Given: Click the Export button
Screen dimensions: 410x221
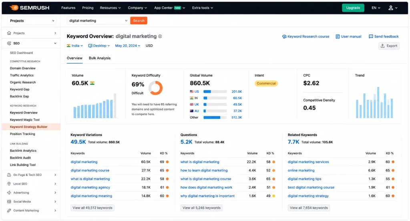Looking at the screenshot, I should [x=389, y=46].
